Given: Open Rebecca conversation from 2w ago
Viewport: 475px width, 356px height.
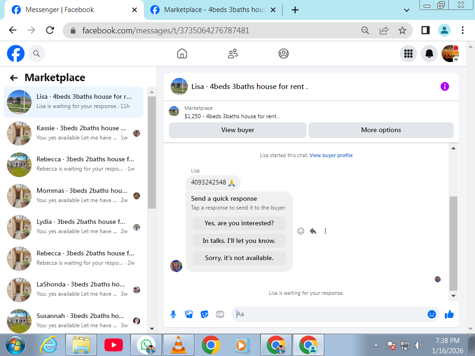Looking at the screenshot, I should (73, 259).
